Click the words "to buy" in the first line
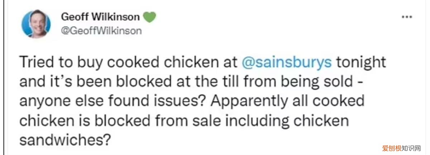Image resolution: width=430 pixels, height=155 pixels. tap(80, 63)
